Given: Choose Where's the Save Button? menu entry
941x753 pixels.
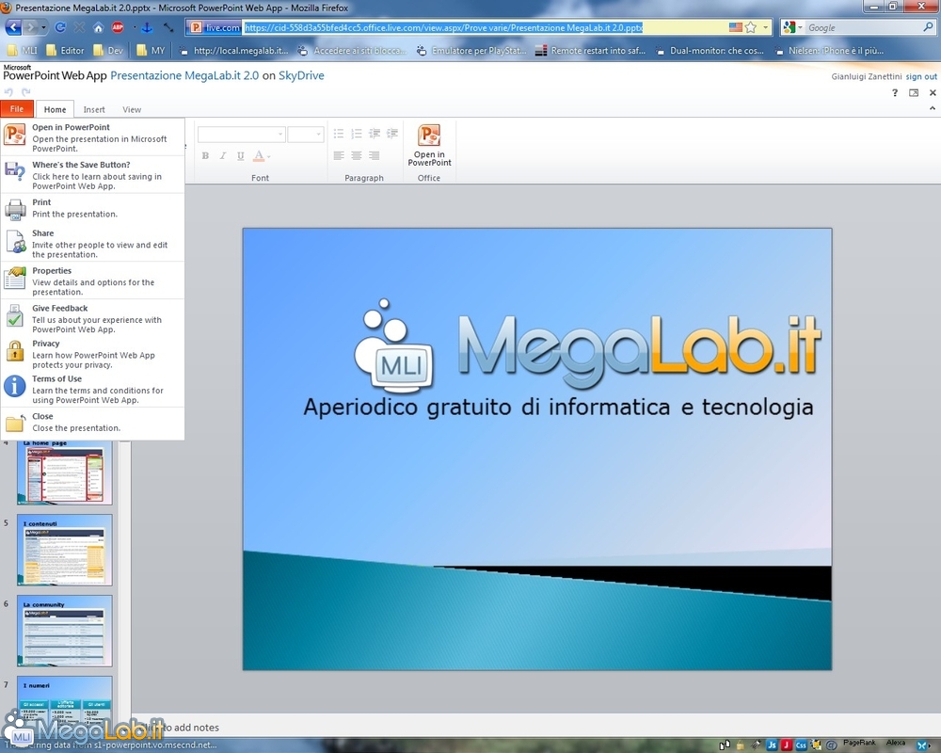Looking at the screenshot, I should click(x=92, y=175).
